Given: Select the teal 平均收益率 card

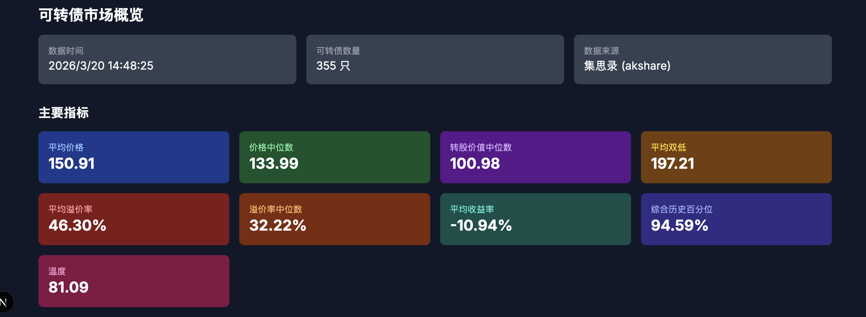Looking at the screenshot, I should click(535, 219).
